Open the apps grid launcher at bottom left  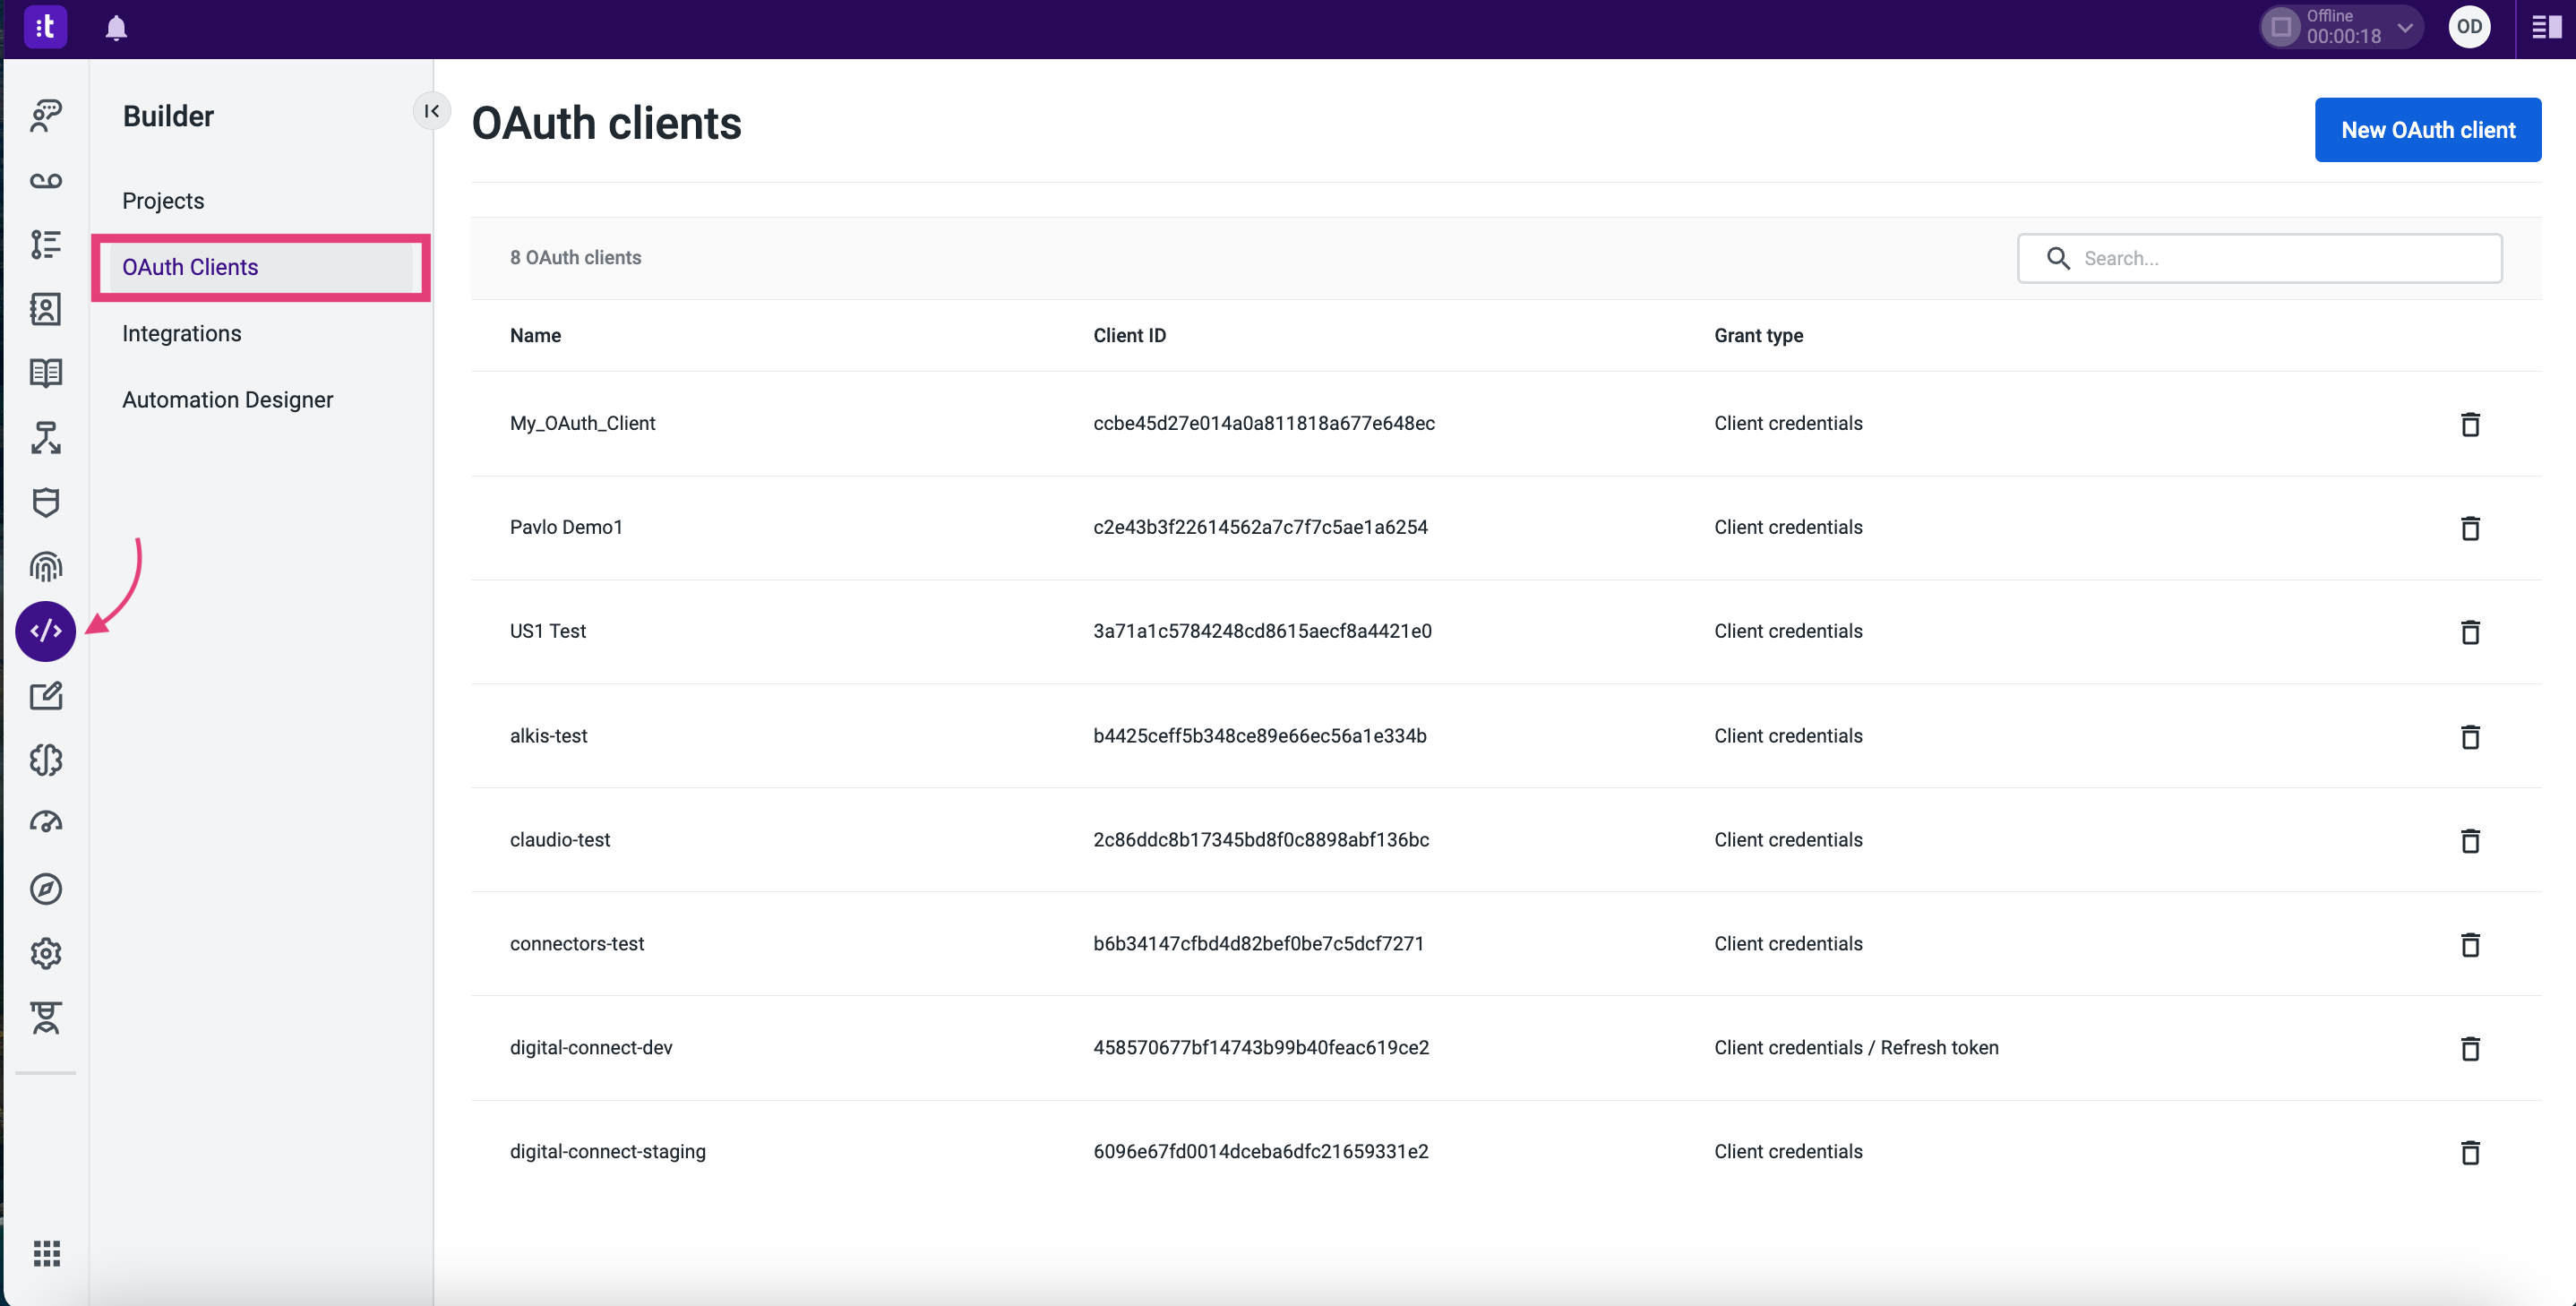click(x=46, y=1253)
